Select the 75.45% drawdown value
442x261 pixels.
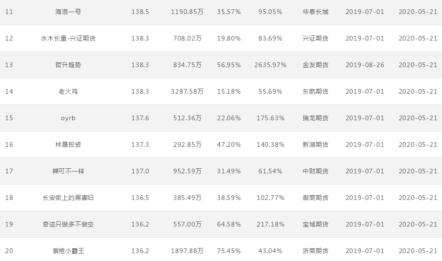coord(229,251)
